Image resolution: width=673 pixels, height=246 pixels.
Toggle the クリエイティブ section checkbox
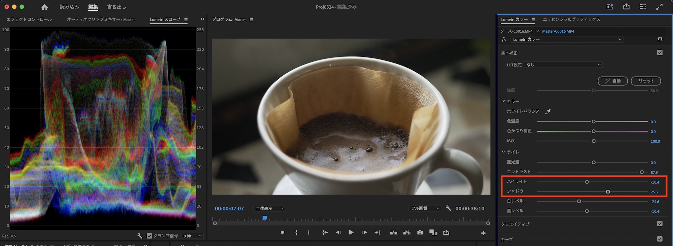660,224
